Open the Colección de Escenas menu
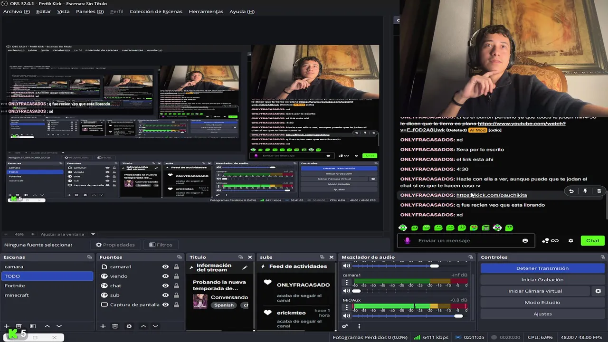Viewport: 608px width, 342px height. [156, 11]
